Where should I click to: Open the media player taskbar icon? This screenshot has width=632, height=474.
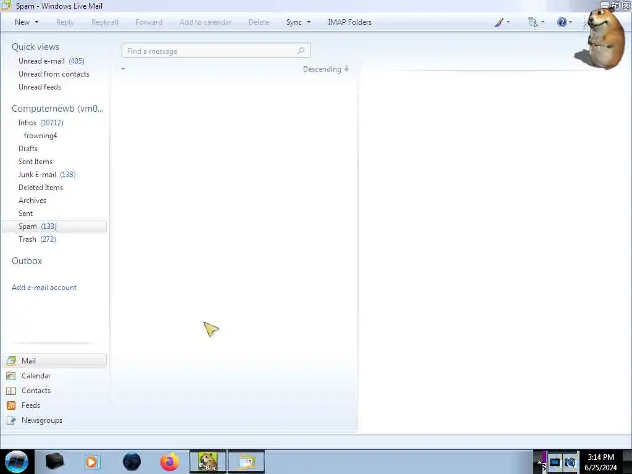click(91, 462)
